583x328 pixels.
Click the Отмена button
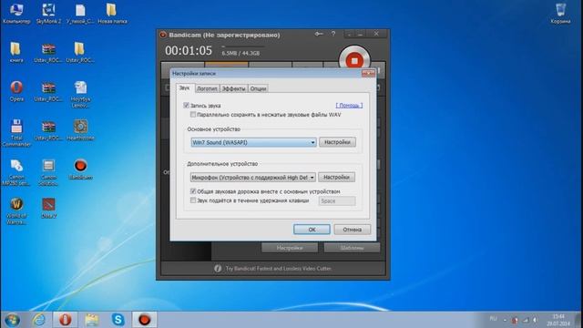click(x=353, y=230)
